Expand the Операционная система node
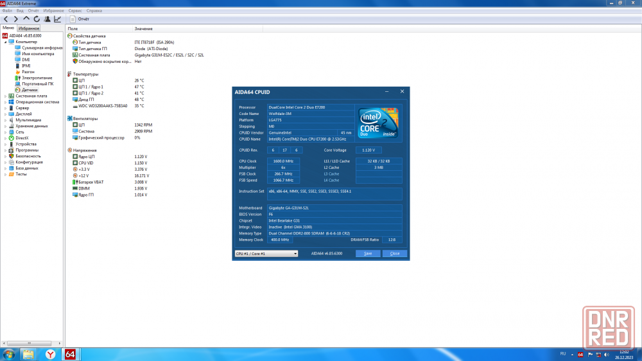This screenshot has height=361, width=642. click(x=5, y=102)
